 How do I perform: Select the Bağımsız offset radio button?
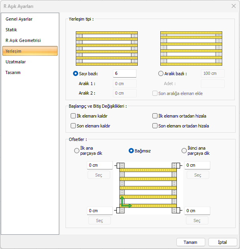click(131, 151)
